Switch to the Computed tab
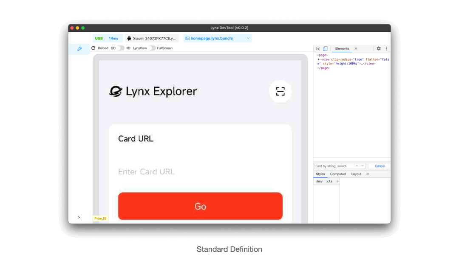Viewport: 459px width, 258px height. tap(338, 174)
